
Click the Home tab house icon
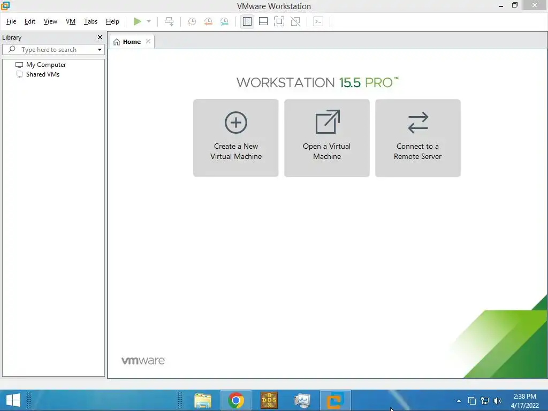coord(117,42)
